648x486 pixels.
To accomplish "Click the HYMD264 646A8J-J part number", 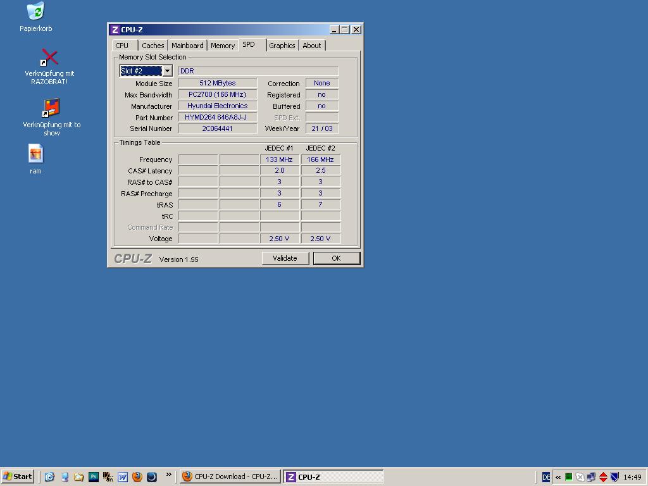I will (x=218, y=117).
